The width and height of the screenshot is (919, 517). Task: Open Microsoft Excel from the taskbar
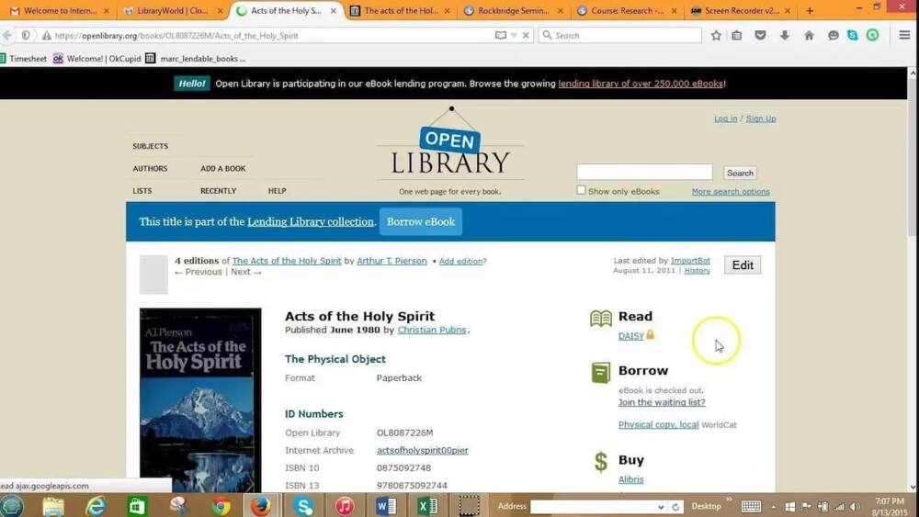(x=427, y=505)
